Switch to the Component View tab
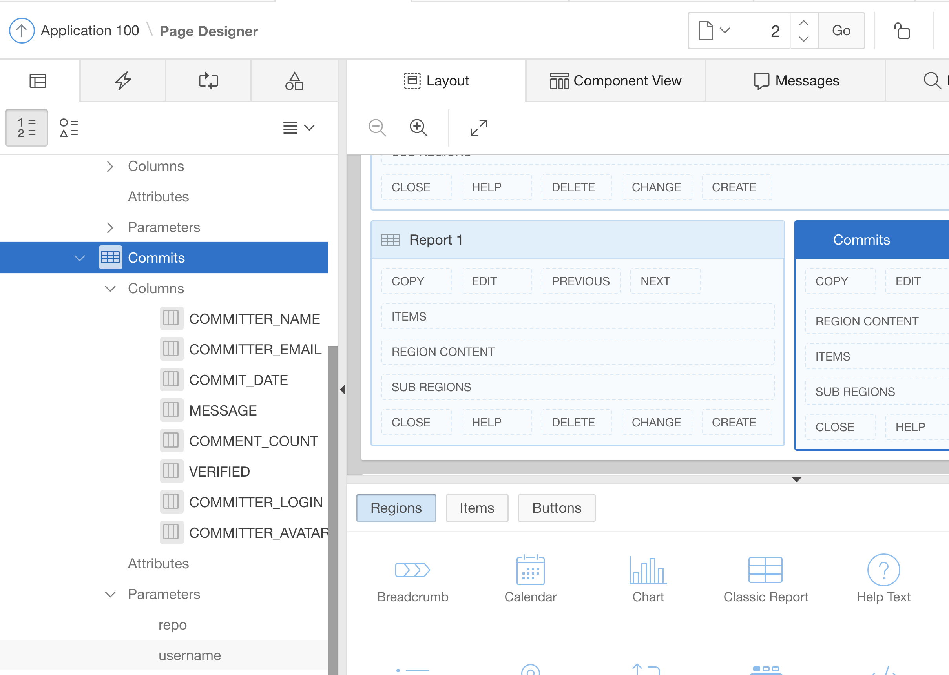This screenshot has height=675, width=949. tap(615, 81)
